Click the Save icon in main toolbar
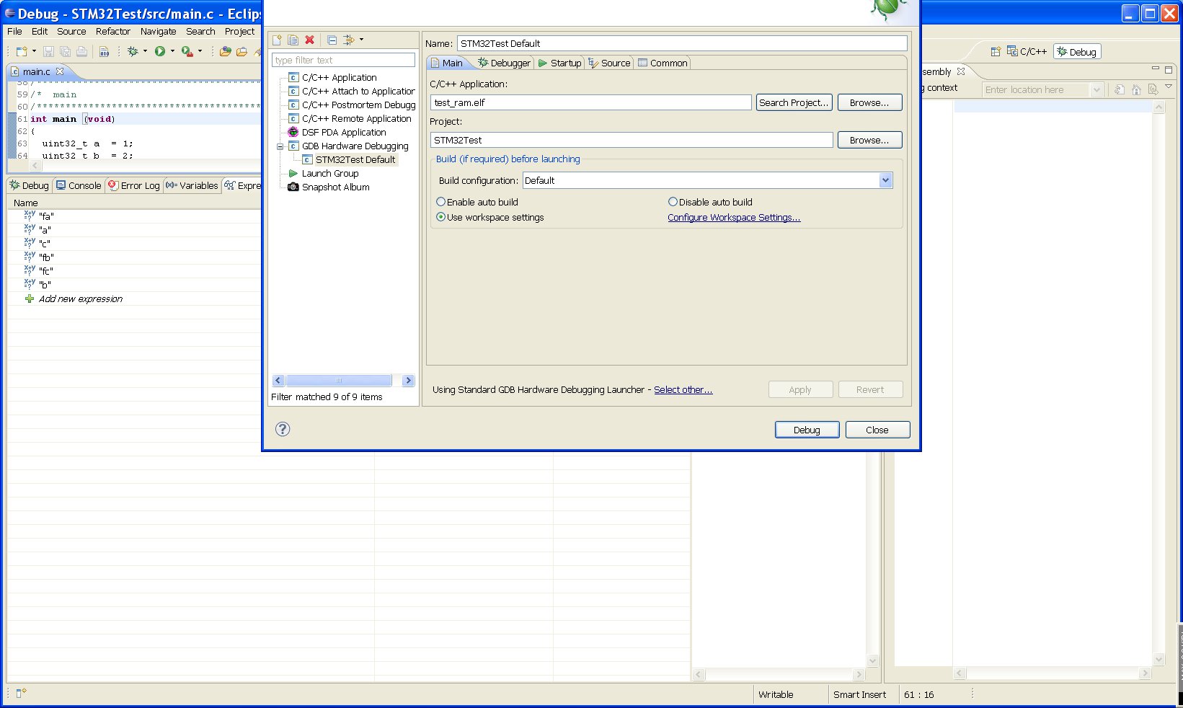This screenshot has height=708, width=1183. (x=48, y=51)
